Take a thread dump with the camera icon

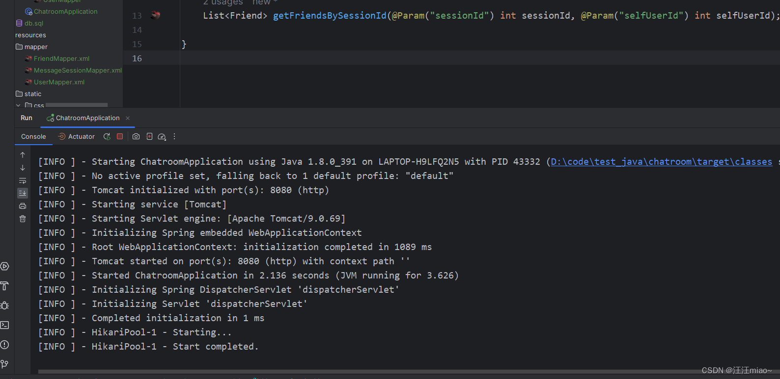pyautogui.click(x=136, y=137)
